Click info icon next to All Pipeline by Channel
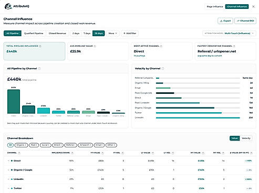 (x=39, y=69)
